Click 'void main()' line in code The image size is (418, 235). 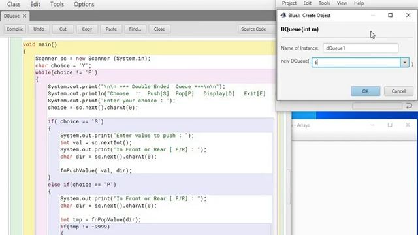pos(40,44)
